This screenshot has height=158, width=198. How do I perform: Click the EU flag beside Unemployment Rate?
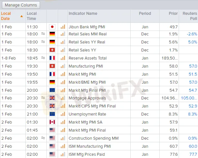[x=52, y=114]
